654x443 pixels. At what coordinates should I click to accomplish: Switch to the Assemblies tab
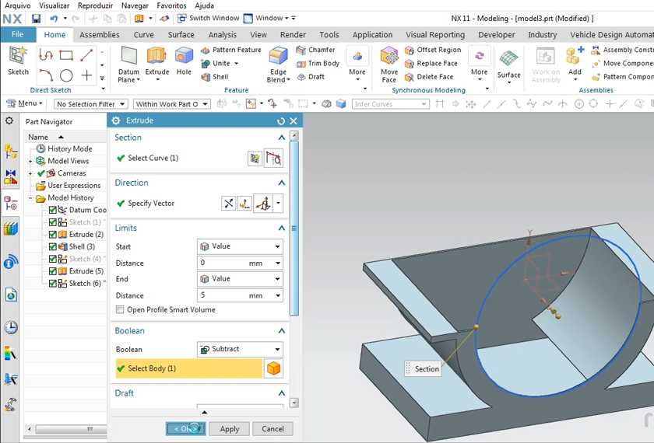pyautogui.click(x=100, y=35)
